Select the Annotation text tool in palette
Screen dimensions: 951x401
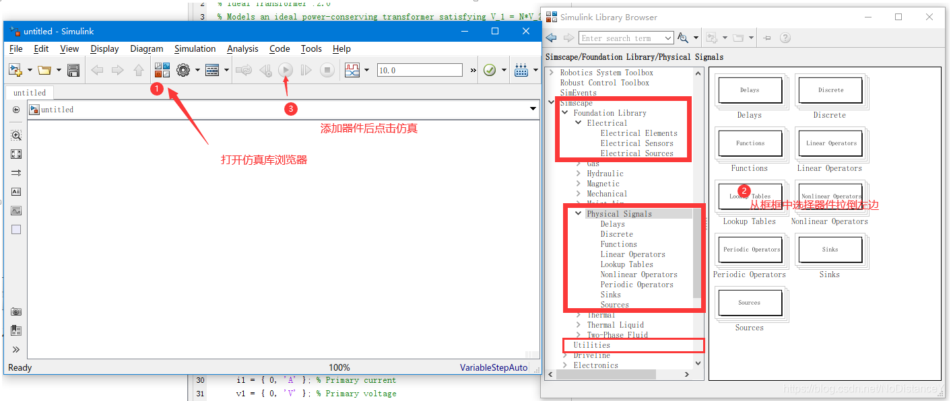[x=16, y=192]
